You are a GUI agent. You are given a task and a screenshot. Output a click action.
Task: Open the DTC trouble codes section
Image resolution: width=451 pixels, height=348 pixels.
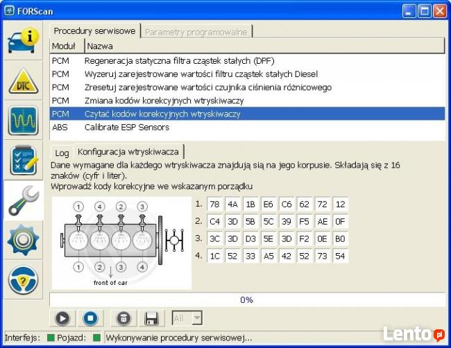coord(24,80)
